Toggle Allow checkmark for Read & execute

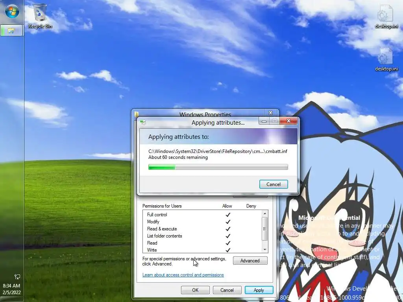tap(228, 229)
